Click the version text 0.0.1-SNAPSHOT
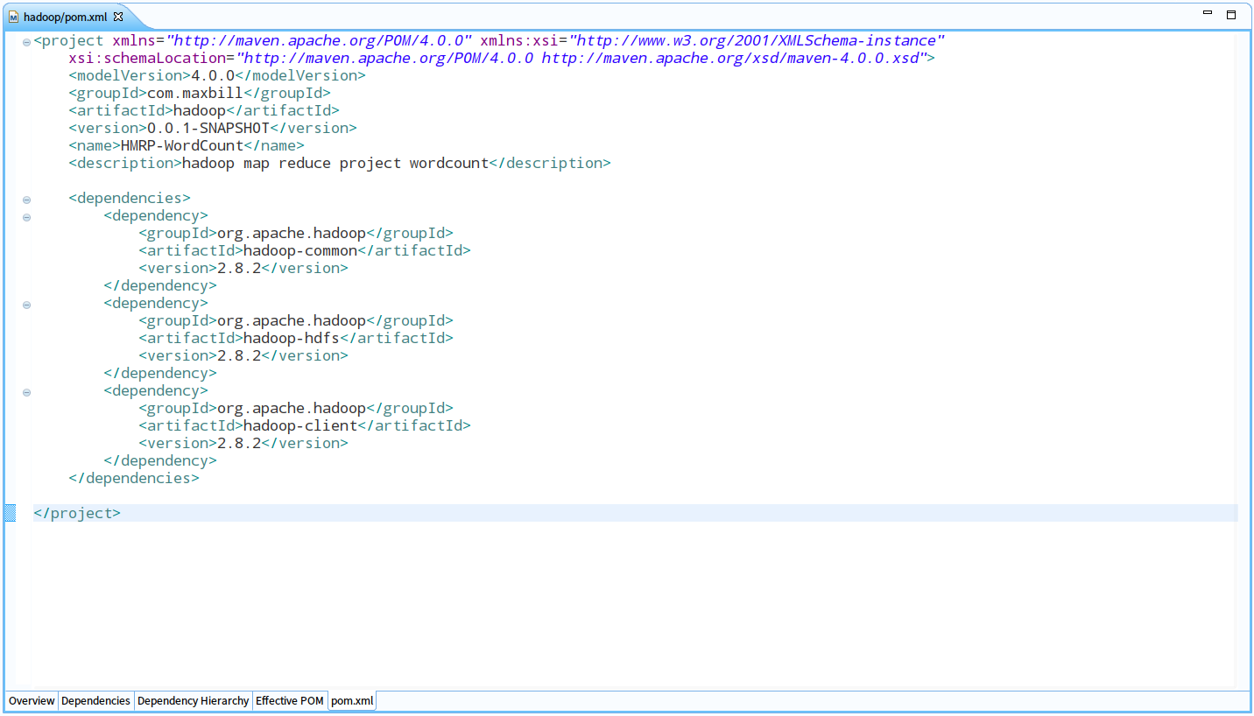The image size is (1254, 716). point(208,128)
